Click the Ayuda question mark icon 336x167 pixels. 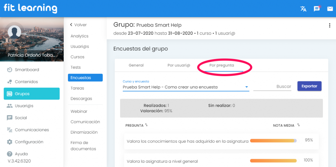tap(10, 154)
